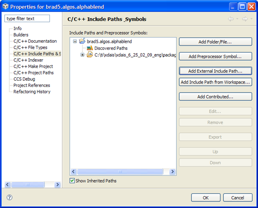This screenshot has width=258, height=208.
Task: Open C/C++ File Types settings
Action: coord(30,47)
